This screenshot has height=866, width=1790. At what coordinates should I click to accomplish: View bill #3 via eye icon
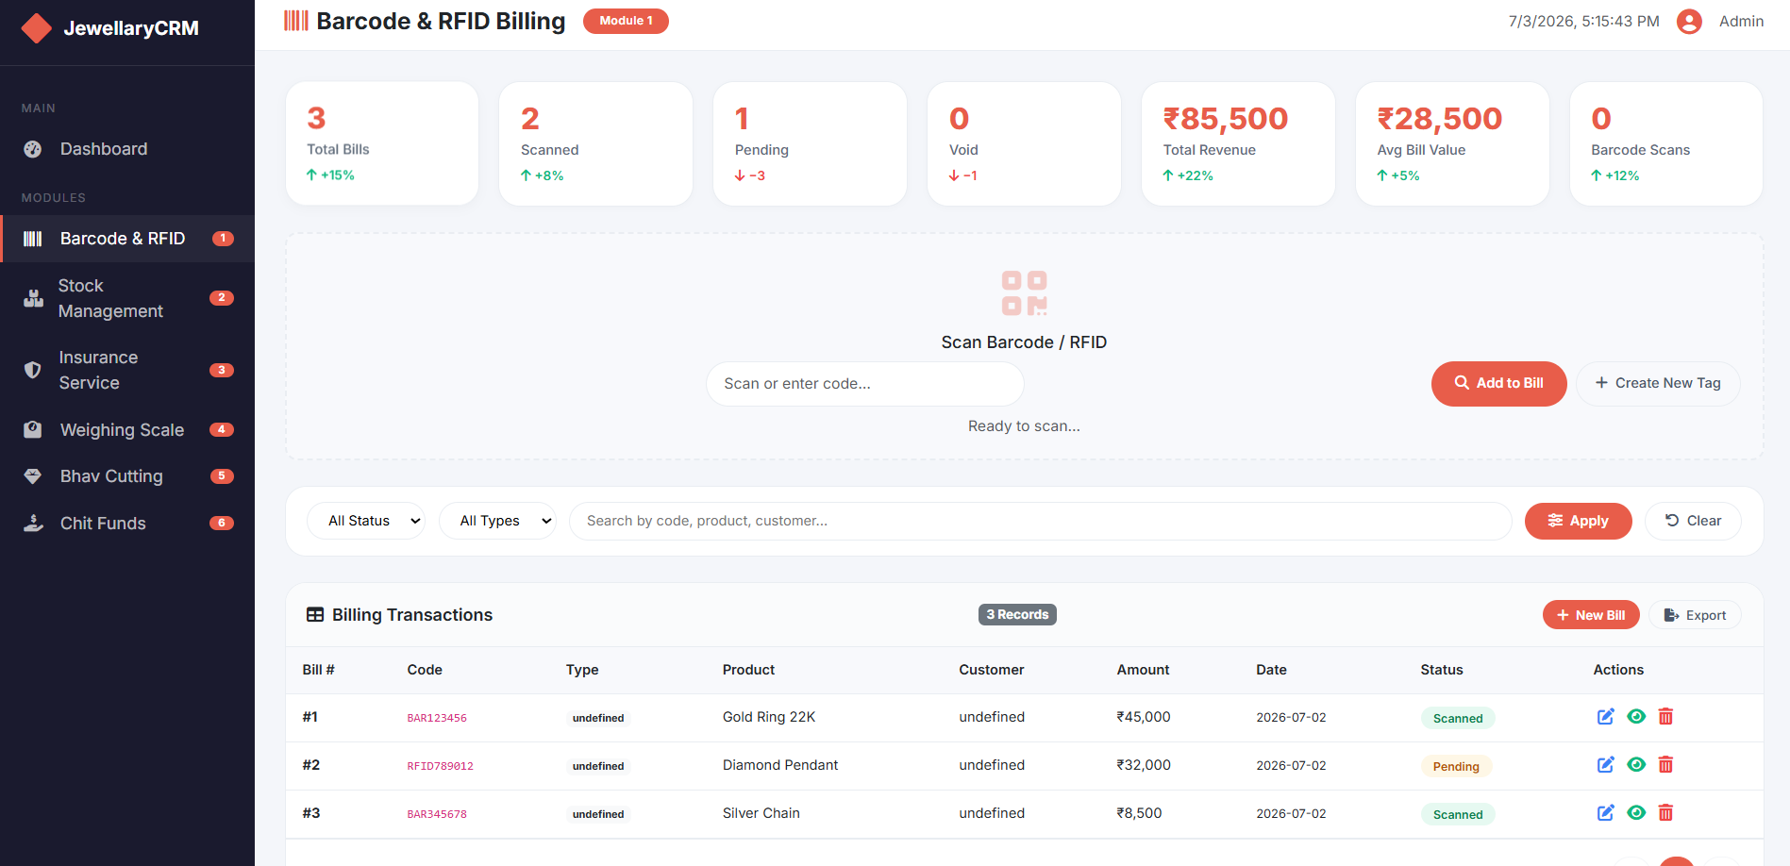tap(1636, 813)
